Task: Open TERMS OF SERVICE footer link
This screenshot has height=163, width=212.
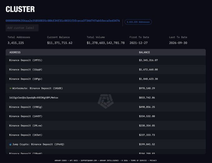Action: coord(139,161)
